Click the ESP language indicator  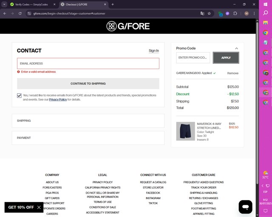pos(265,192)
